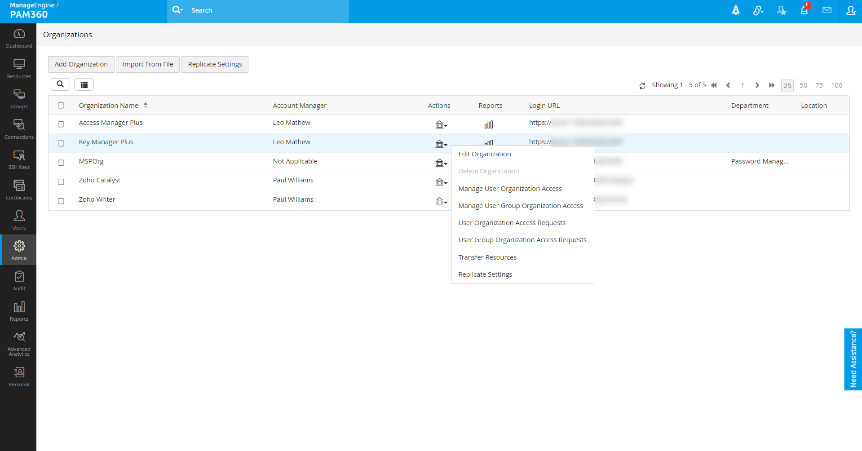Go to Groups in the sidebar
Screen dimensions: 862x451
tap(19, 99)
